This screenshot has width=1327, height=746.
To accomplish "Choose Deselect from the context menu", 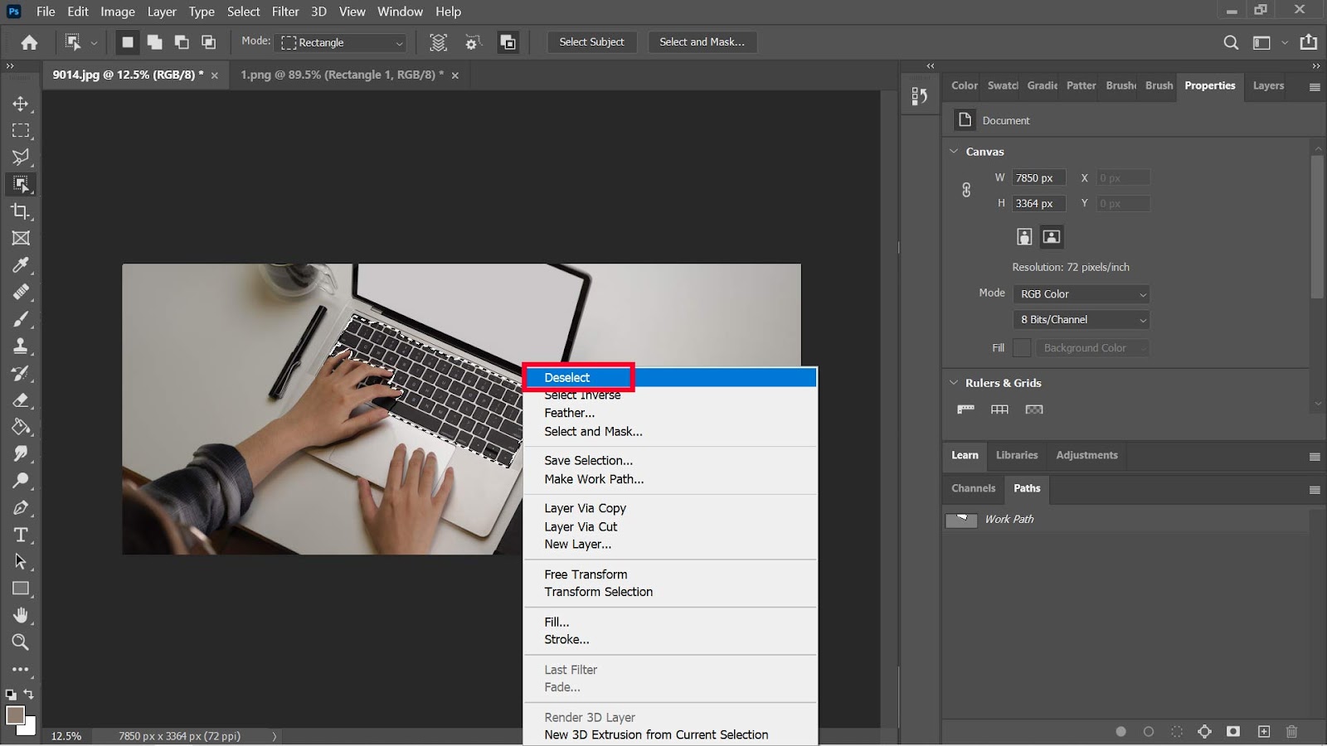I will (x=567, y=377).
